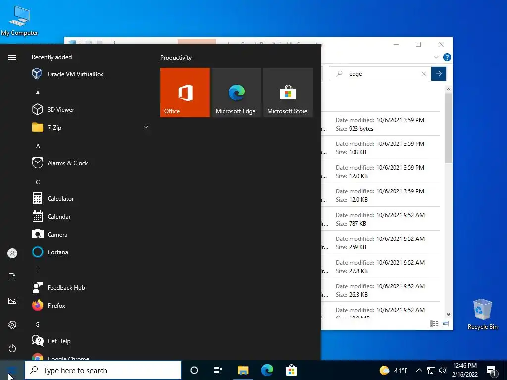Expand the Start menu hamburger button
Screen dimensions: 507x380
click(x=12, y=57)
